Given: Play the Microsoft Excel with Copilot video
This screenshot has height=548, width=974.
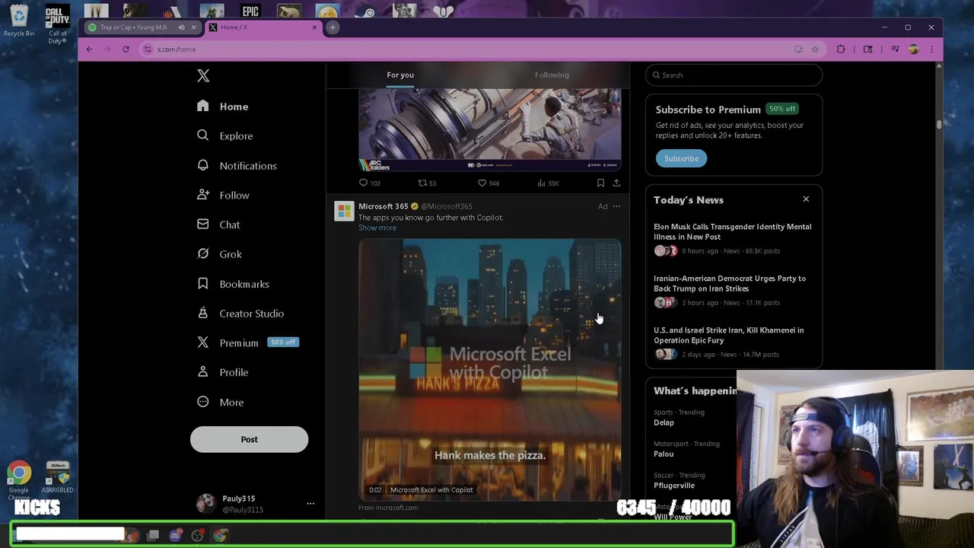Looking at the screenshot, I should [490, 370].
